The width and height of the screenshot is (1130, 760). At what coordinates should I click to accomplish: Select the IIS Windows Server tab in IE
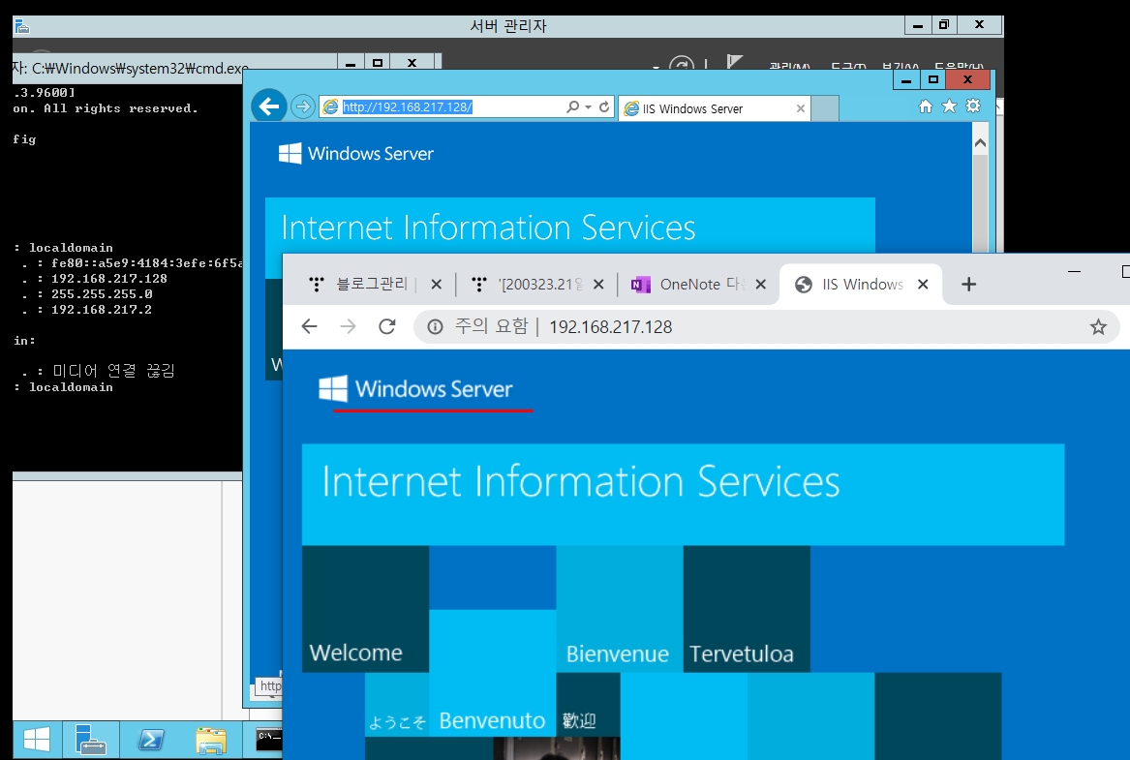(x=714, y=108)
